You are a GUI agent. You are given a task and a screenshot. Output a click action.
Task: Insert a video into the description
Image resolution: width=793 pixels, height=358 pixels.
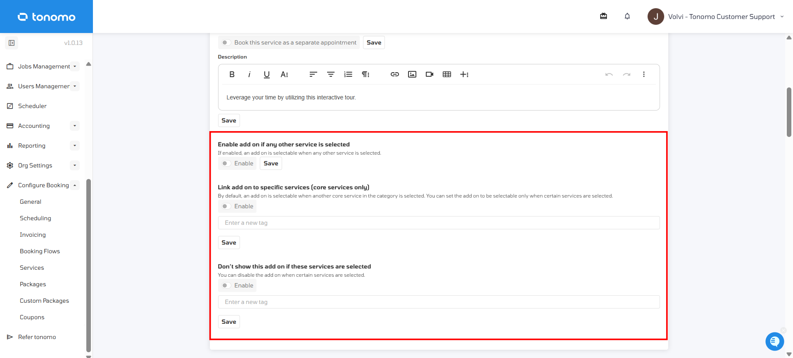429,74
